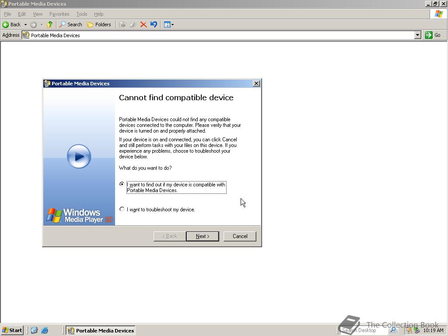Image resolution: width=448 pixels, height=336 pixels.
Task: Click the Cancel button in the wizard
Action: coord(240,236)
